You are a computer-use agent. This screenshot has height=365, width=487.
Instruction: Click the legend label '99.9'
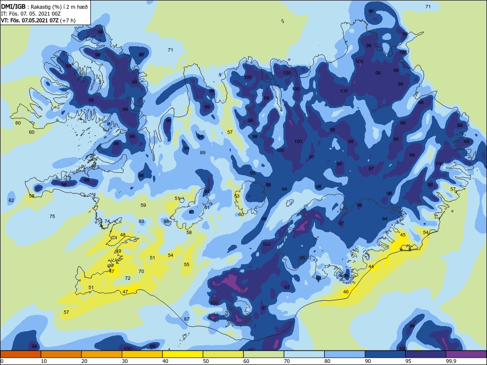tap(450, 361)
